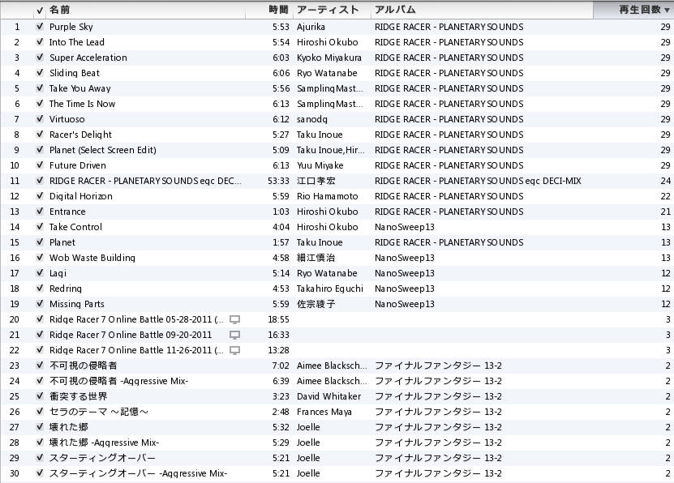The image size is (674, 483).
Task: Select the track Into The Lead
Action: 76,42
